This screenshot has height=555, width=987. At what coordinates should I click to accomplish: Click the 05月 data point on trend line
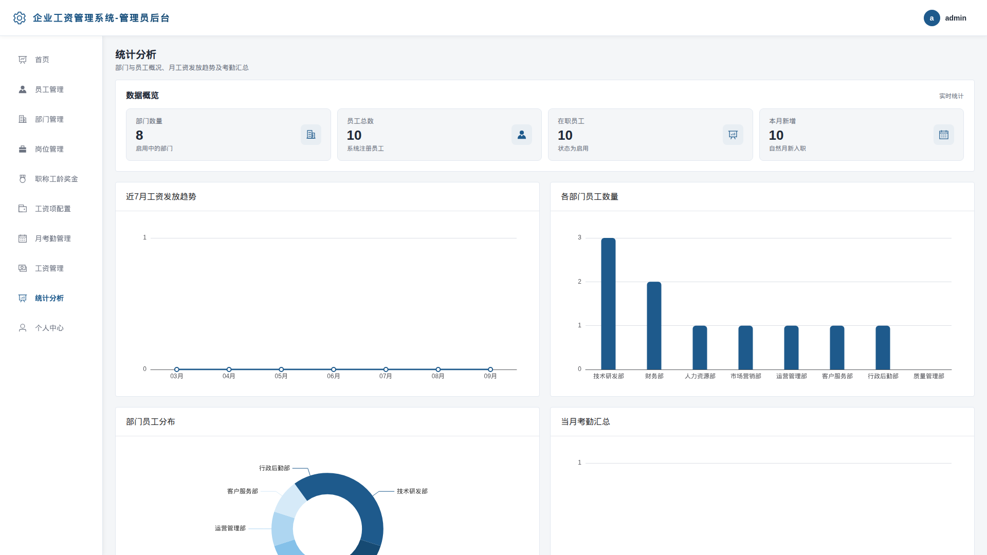281,369
